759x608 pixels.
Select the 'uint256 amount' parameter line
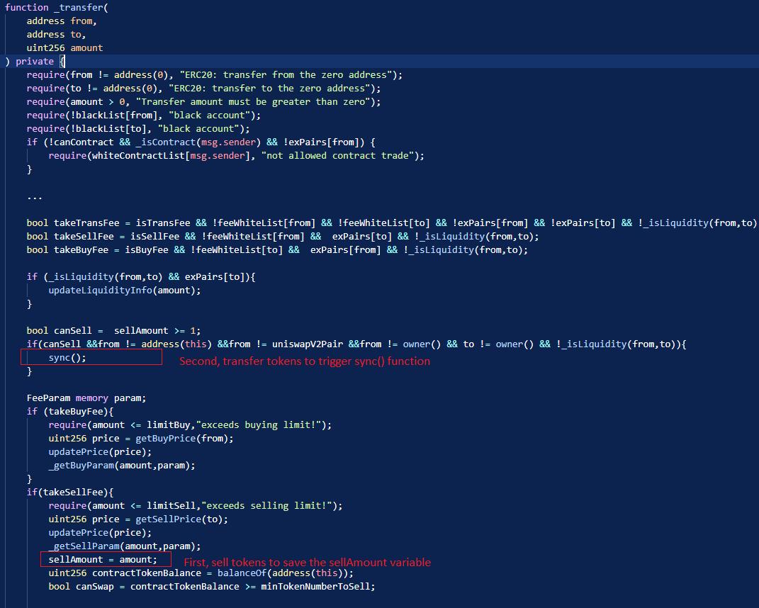[64, 48]
